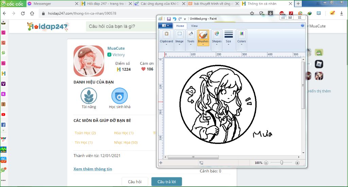Click the Hoidap247 logo
Viewport: 348px width, 187px height.
48,26
